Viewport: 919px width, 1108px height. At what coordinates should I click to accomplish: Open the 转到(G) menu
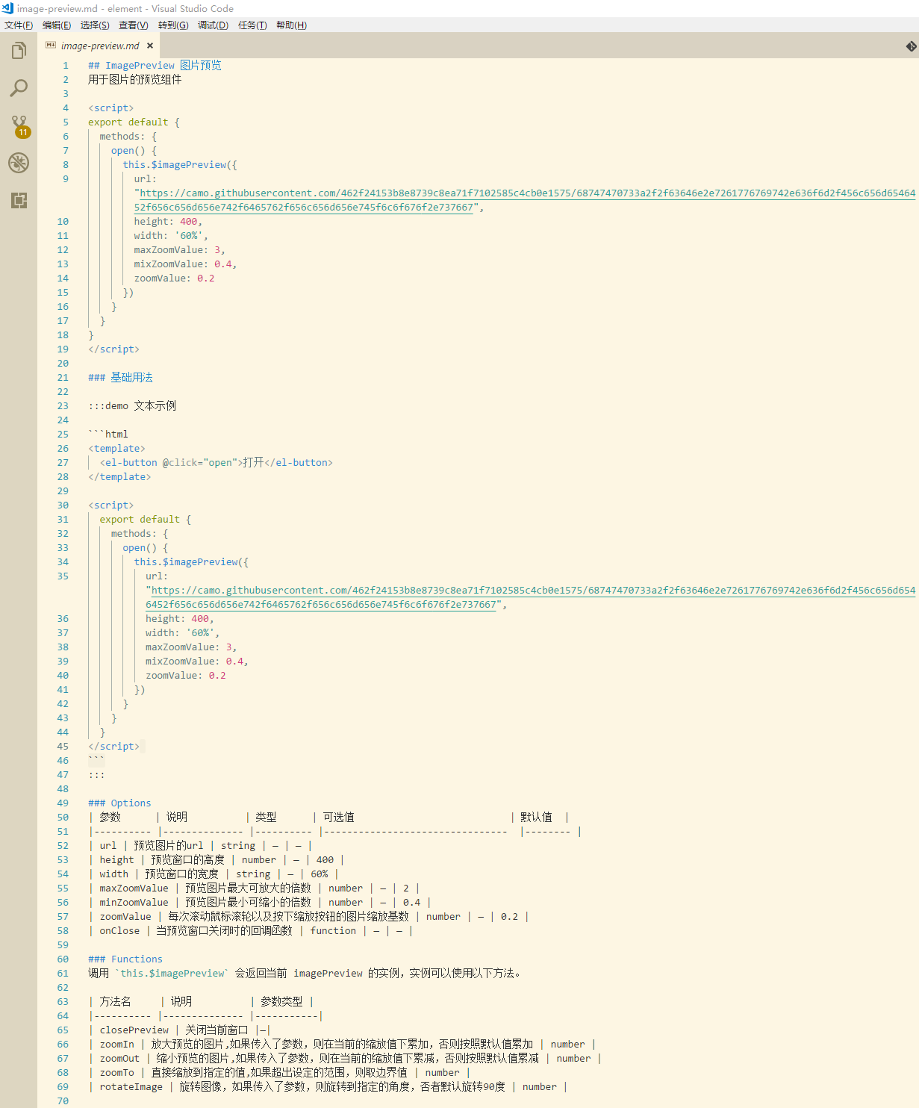[x=173, y=25]
